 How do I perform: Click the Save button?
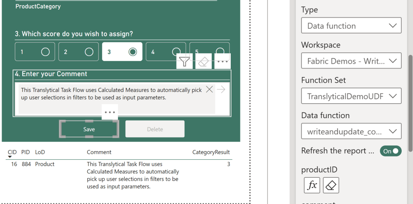(x=89, y=129)
